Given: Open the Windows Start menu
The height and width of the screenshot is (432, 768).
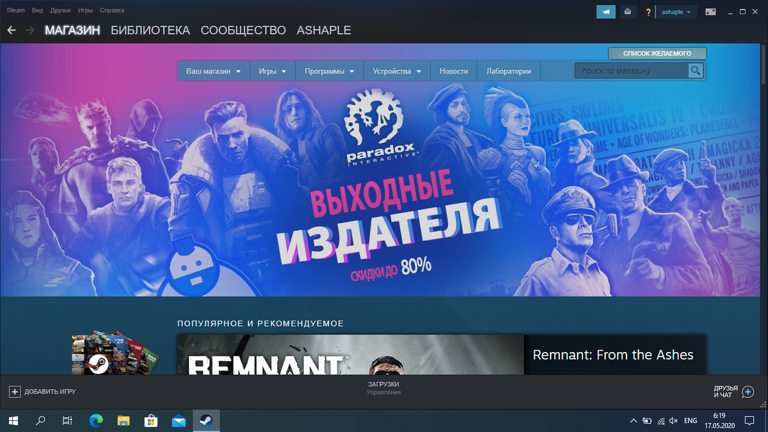Looking at the screenshot, I should [x=13, y=420].
